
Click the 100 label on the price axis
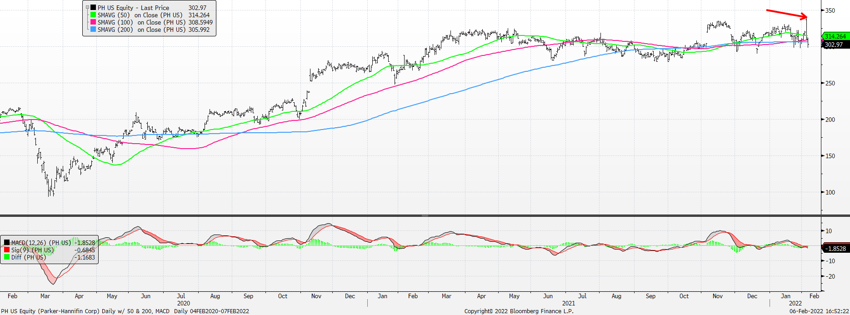[x=830, y=192]
